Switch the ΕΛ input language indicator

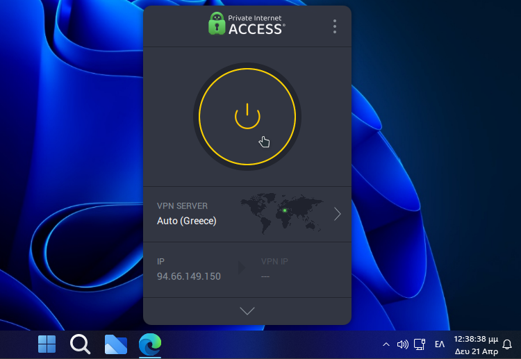pyautogui.click(x=440, y=344)
